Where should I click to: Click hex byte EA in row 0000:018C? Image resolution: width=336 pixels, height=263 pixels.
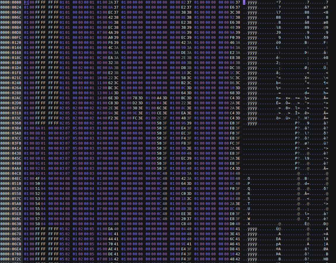click(x=111, y=57)
